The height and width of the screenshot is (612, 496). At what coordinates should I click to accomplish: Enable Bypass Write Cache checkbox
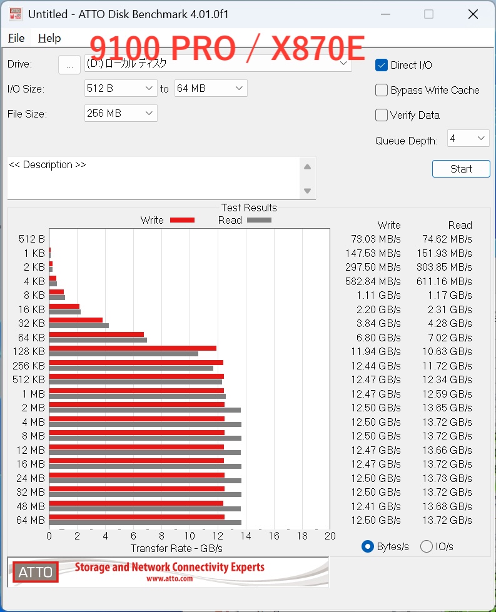point(381,90)
